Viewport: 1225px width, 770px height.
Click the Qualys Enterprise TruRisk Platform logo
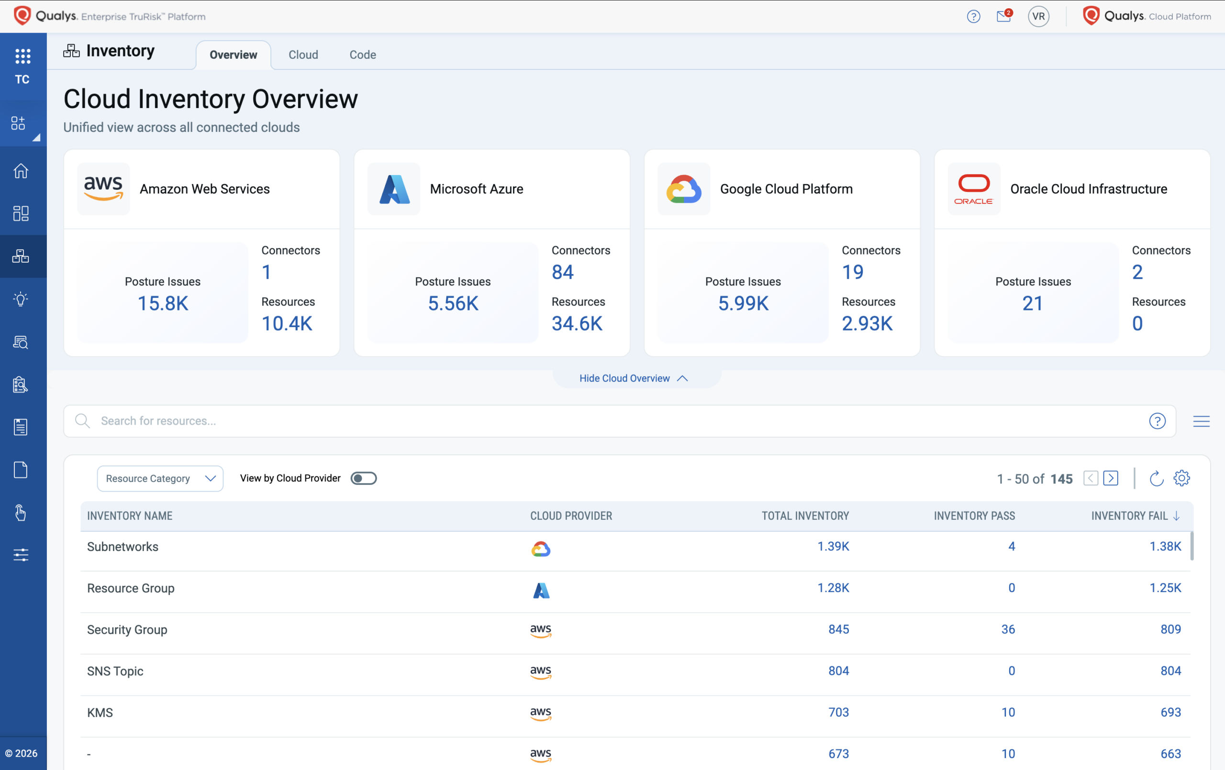(x=110, y=16)
